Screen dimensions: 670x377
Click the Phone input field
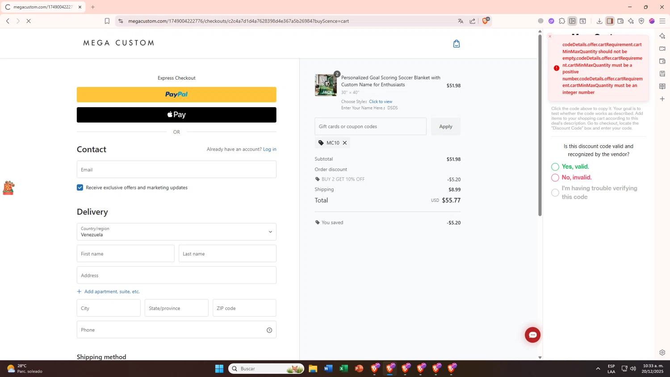[176, 330]
